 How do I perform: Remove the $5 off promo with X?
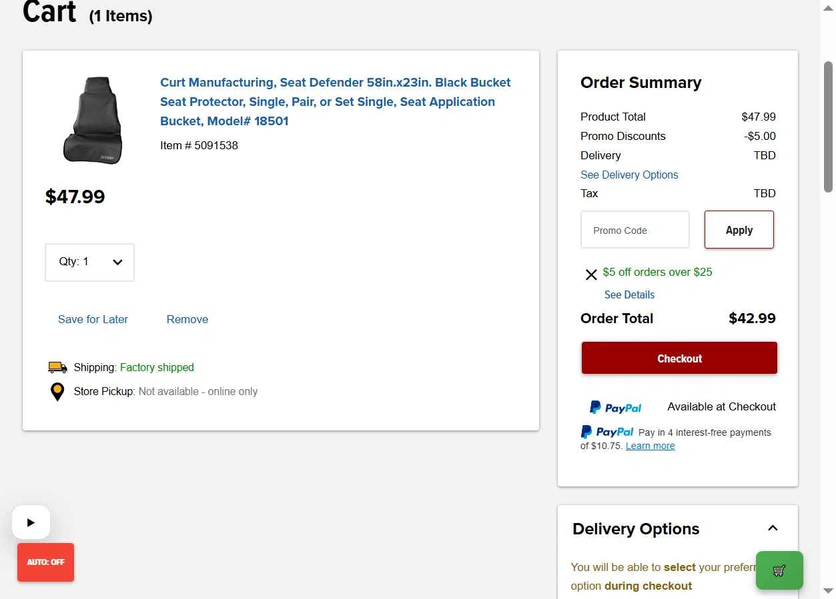point(591,275)
